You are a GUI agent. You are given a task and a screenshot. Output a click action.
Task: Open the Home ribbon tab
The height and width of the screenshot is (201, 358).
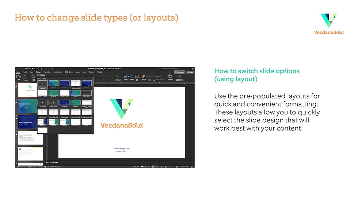click(x=18, y=72)
